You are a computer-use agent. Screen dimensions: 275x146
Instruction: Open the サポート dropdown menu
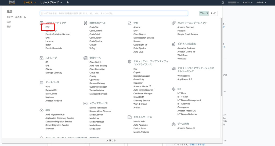point(261,2)
